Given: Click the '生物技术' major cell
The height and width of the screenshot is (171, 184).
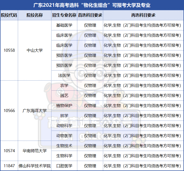Looking at the screenshot, I should click(64, 146).
